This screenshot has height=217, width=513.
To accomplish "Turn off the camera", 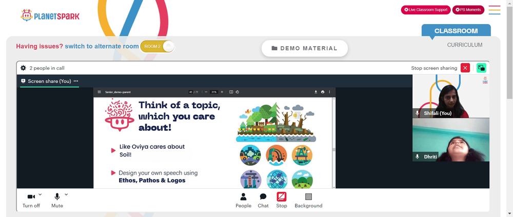I will (31, 200).
